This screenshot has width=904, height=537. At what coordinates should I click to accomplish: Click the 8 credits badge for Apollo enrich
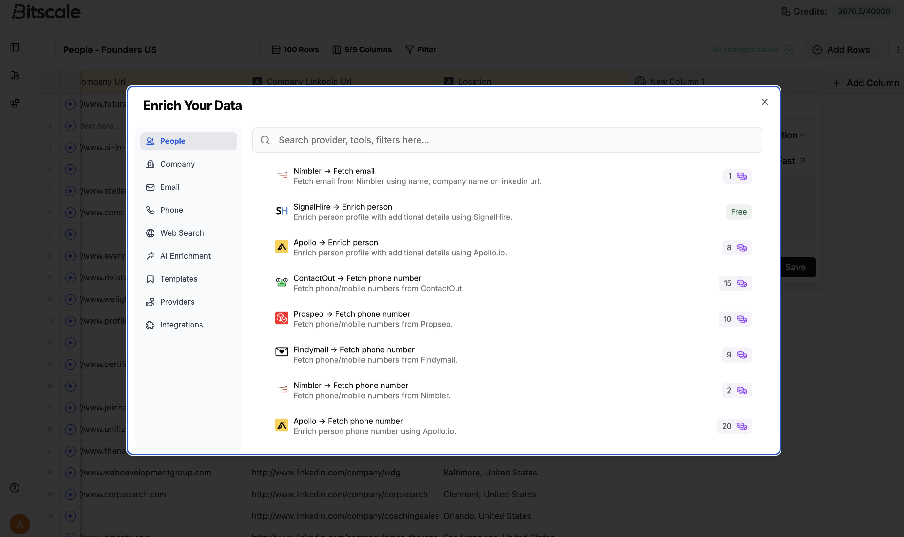click(x=737, y=247)
